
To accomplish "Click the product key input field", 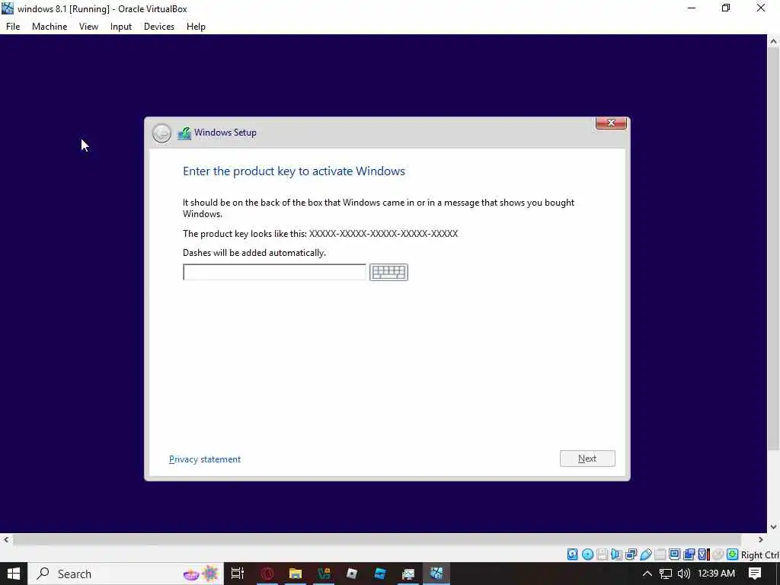I will tap(274, 272).
